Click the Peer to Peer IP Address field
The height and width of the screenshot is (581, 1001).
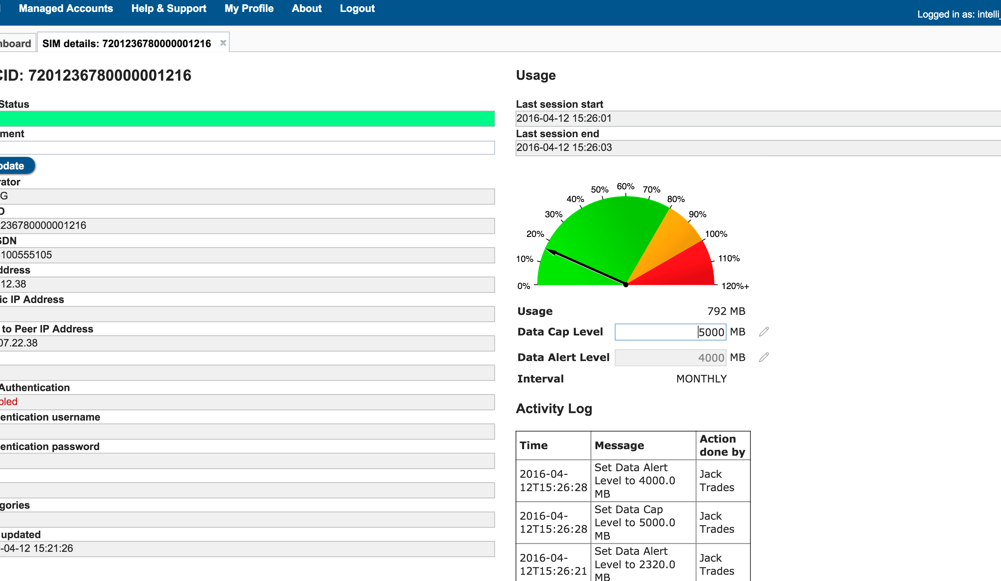point(247,343)
